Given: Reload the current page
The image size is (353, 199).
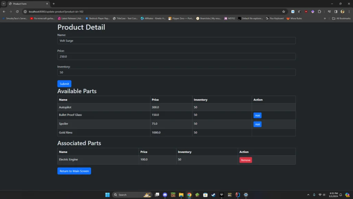Looking at the screenshot, I should [17, 11].
